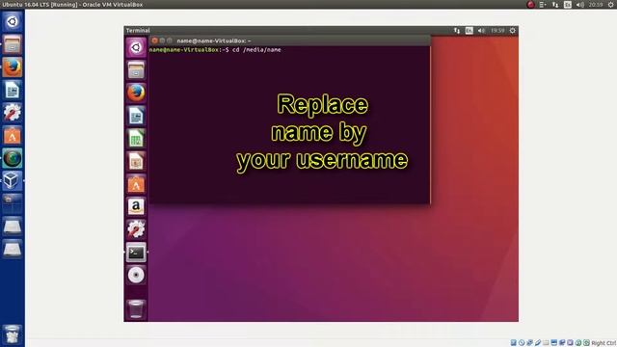Click the red recording indicator in host panel
617x347 pixels.
[x=531, y=5]
